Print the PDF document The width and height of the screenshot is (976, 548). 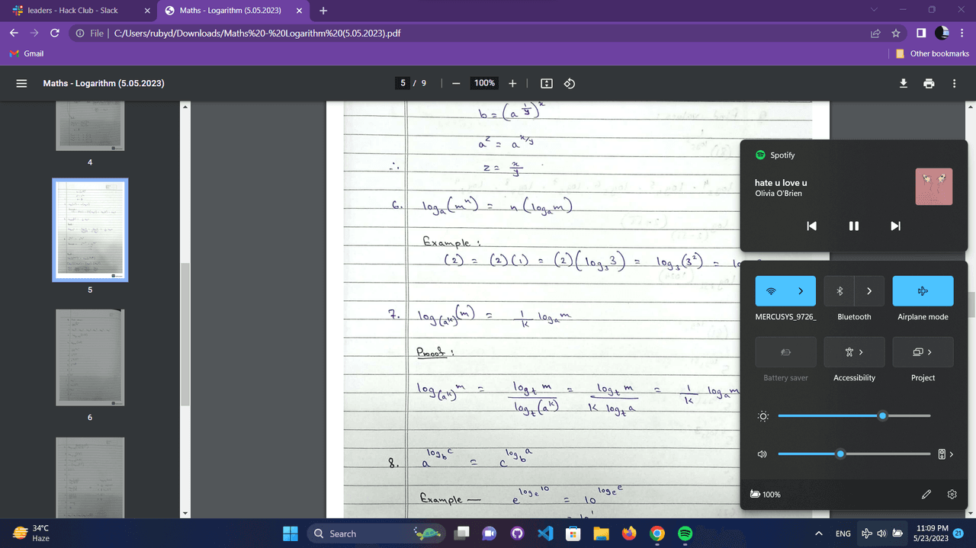click(928, 83)
